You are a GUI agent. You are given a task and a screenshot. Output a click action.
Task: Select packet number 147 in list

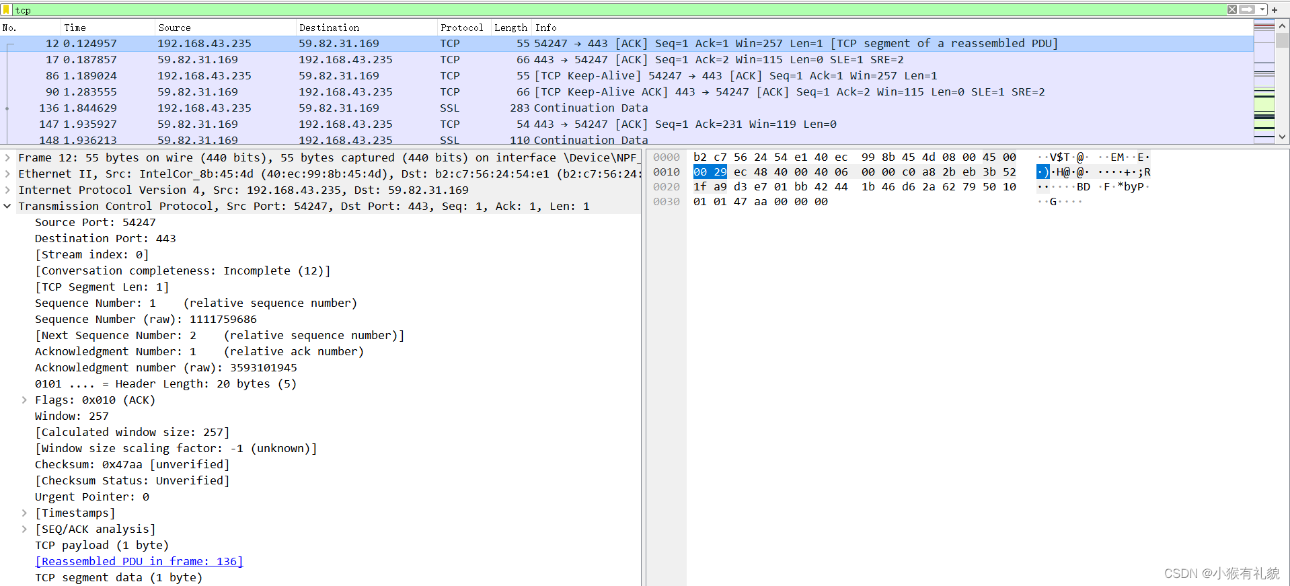(x=627, y=124)
